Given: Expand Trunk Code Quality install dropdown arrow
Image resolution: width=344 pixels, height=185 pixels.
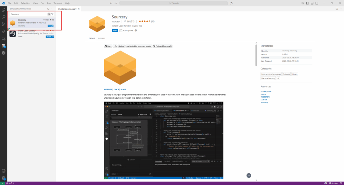Looking at the screenshot, I should [x=53, y=37].
